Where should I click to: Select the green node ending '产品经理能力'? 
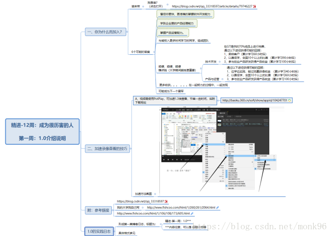[177, 24]
